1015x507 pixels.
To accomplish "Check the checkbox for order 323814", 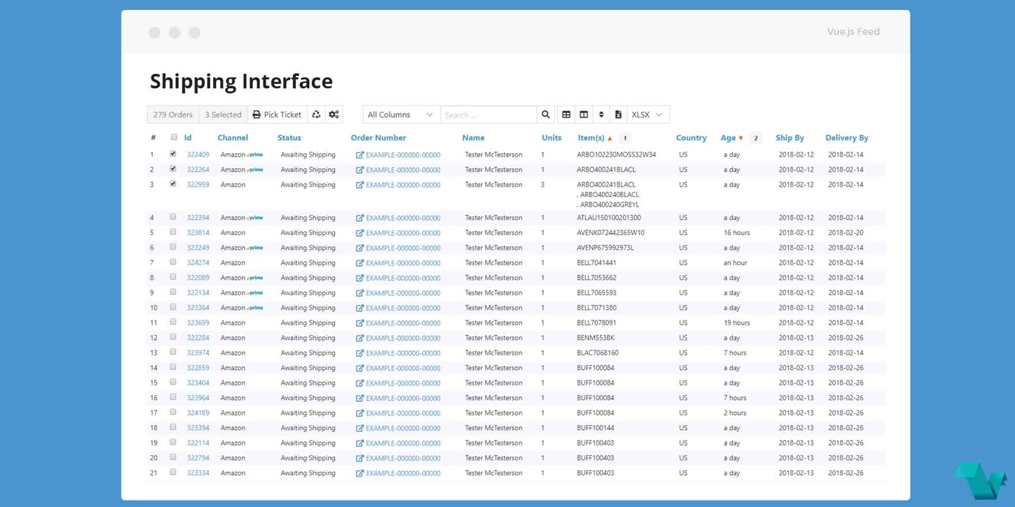I will [173, 232].
